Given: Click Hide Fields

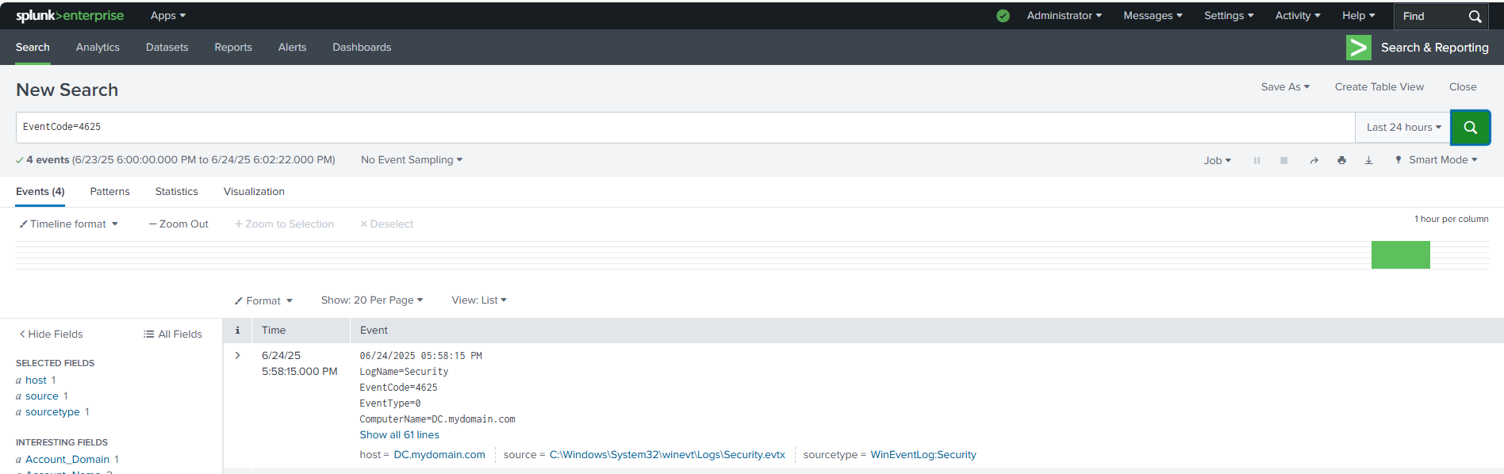Looking at the screenshot, I should coord(51,334).
